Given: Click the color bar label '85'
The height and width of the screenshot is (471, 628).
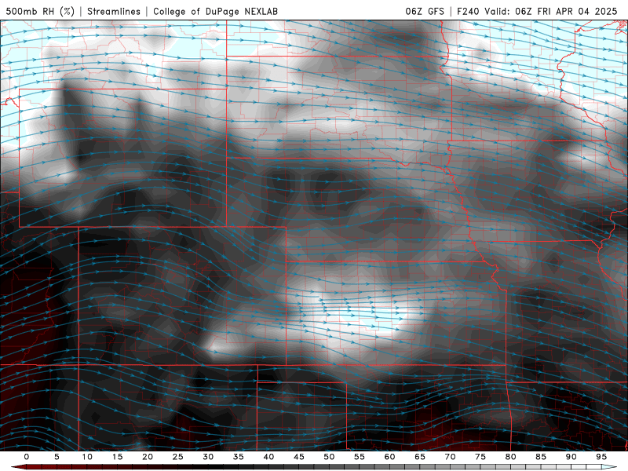Looking at the screenshot, I should (541, 457).
